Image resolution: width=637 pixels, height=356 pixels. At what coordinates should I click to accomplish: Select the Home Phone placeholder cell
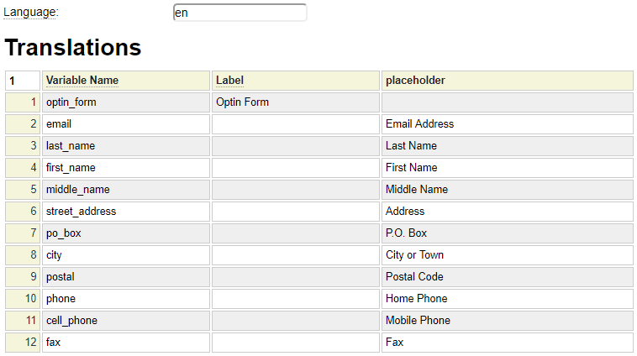coord(506,299)
